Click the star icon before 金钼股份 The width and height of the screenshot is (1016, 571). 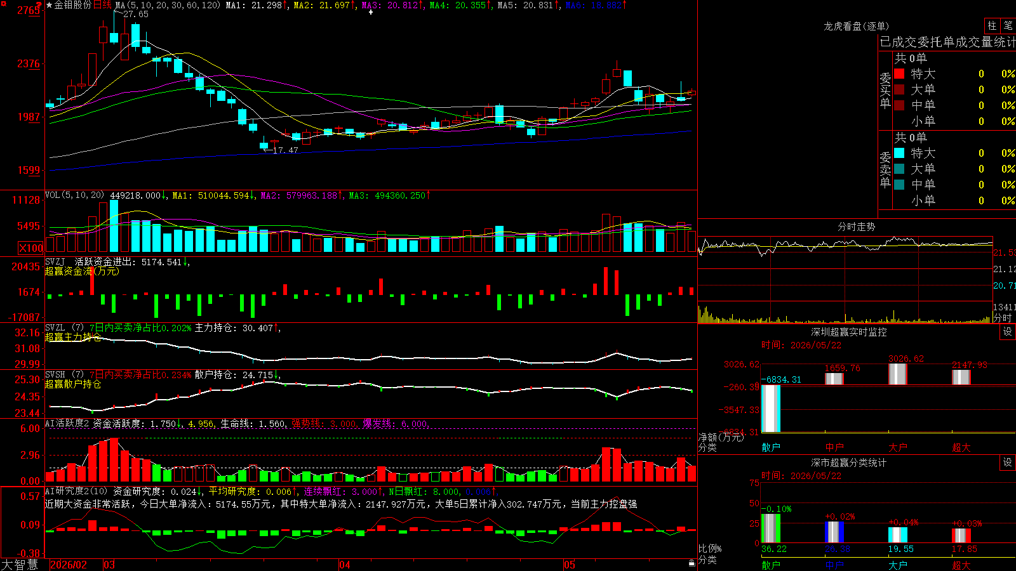click(49, 5)
